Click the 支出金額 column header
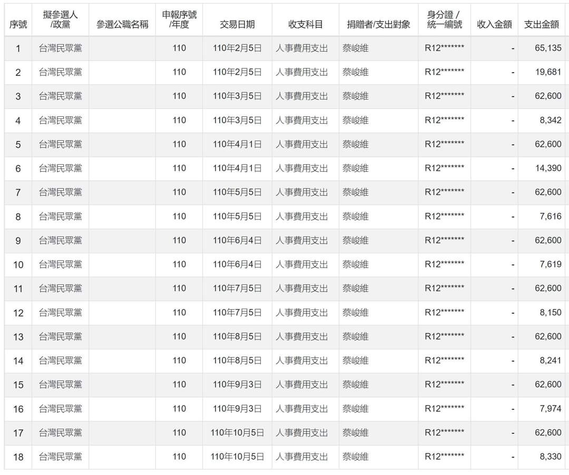 (x=542, y=24)
